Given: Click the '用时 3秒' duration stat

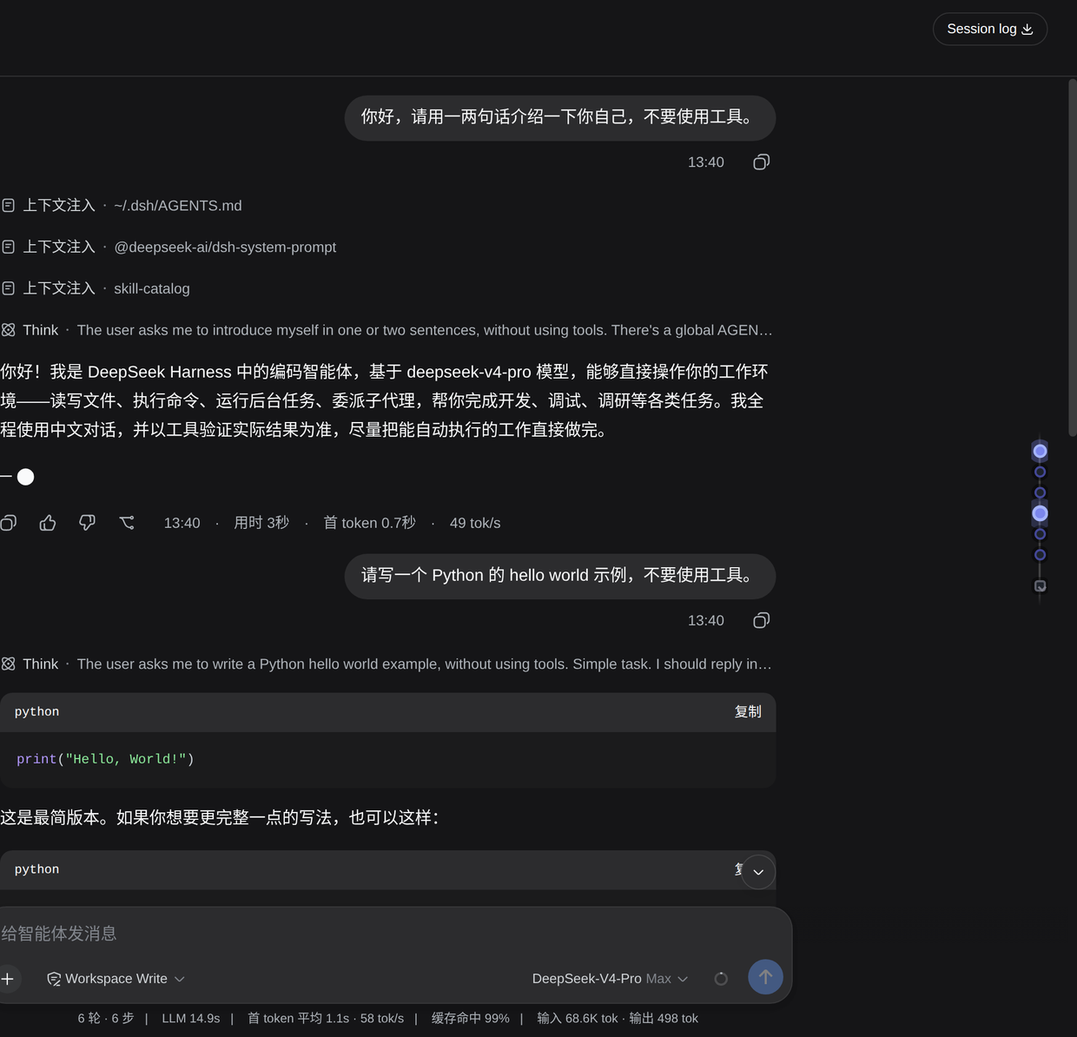Looking at the screenshot, I should coord(261,523).
